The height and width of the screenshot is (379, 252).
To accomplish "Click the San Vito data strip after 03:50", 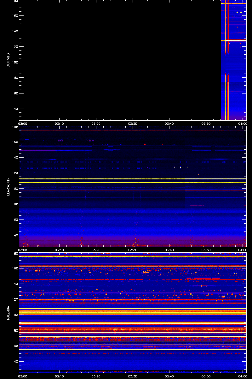I will (233, 60).
